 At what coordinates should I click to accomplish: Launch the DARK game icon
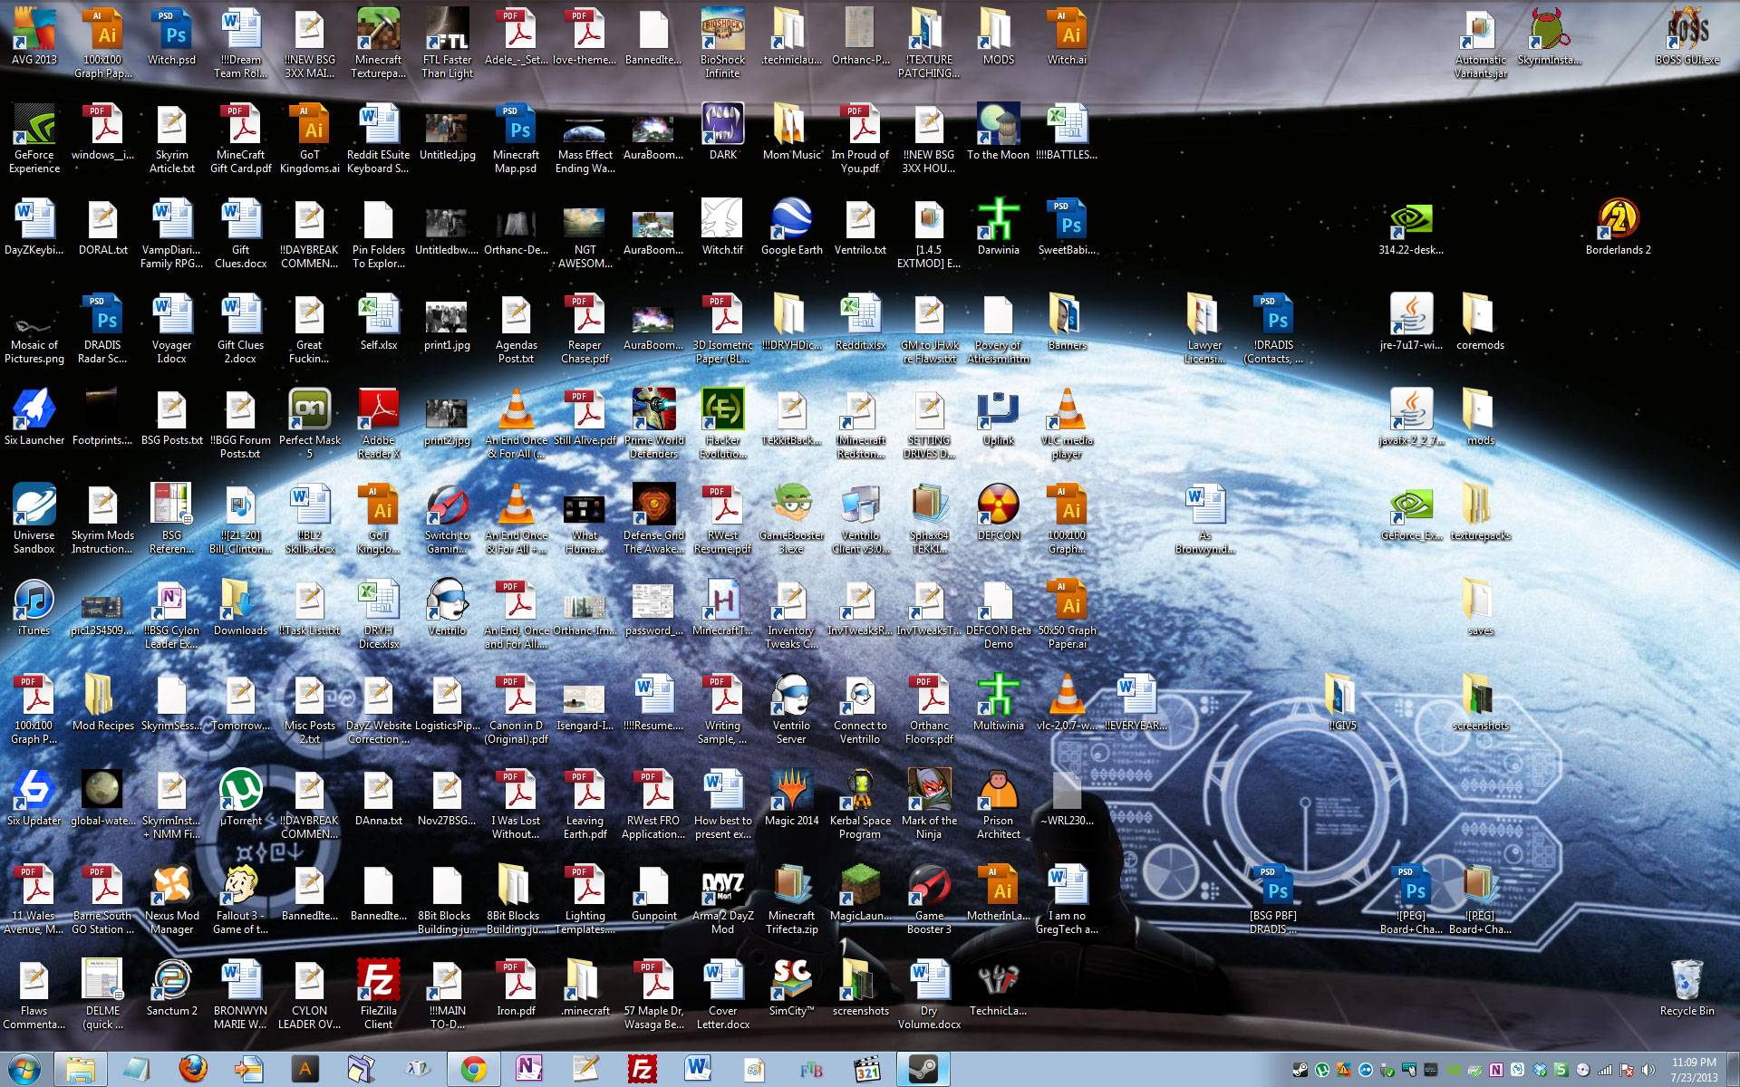tap(722, 131)
